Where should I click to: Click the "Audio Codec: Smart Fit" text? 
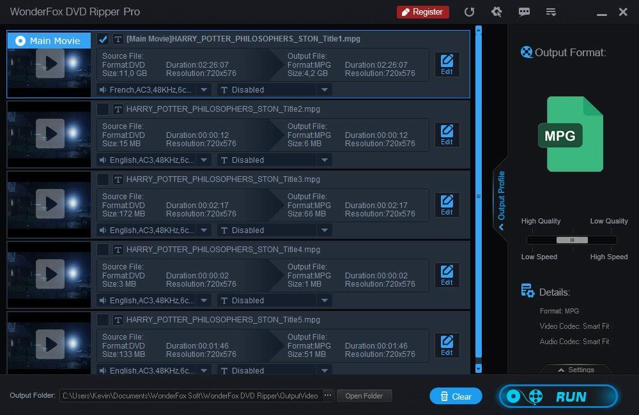click(574, 342)
